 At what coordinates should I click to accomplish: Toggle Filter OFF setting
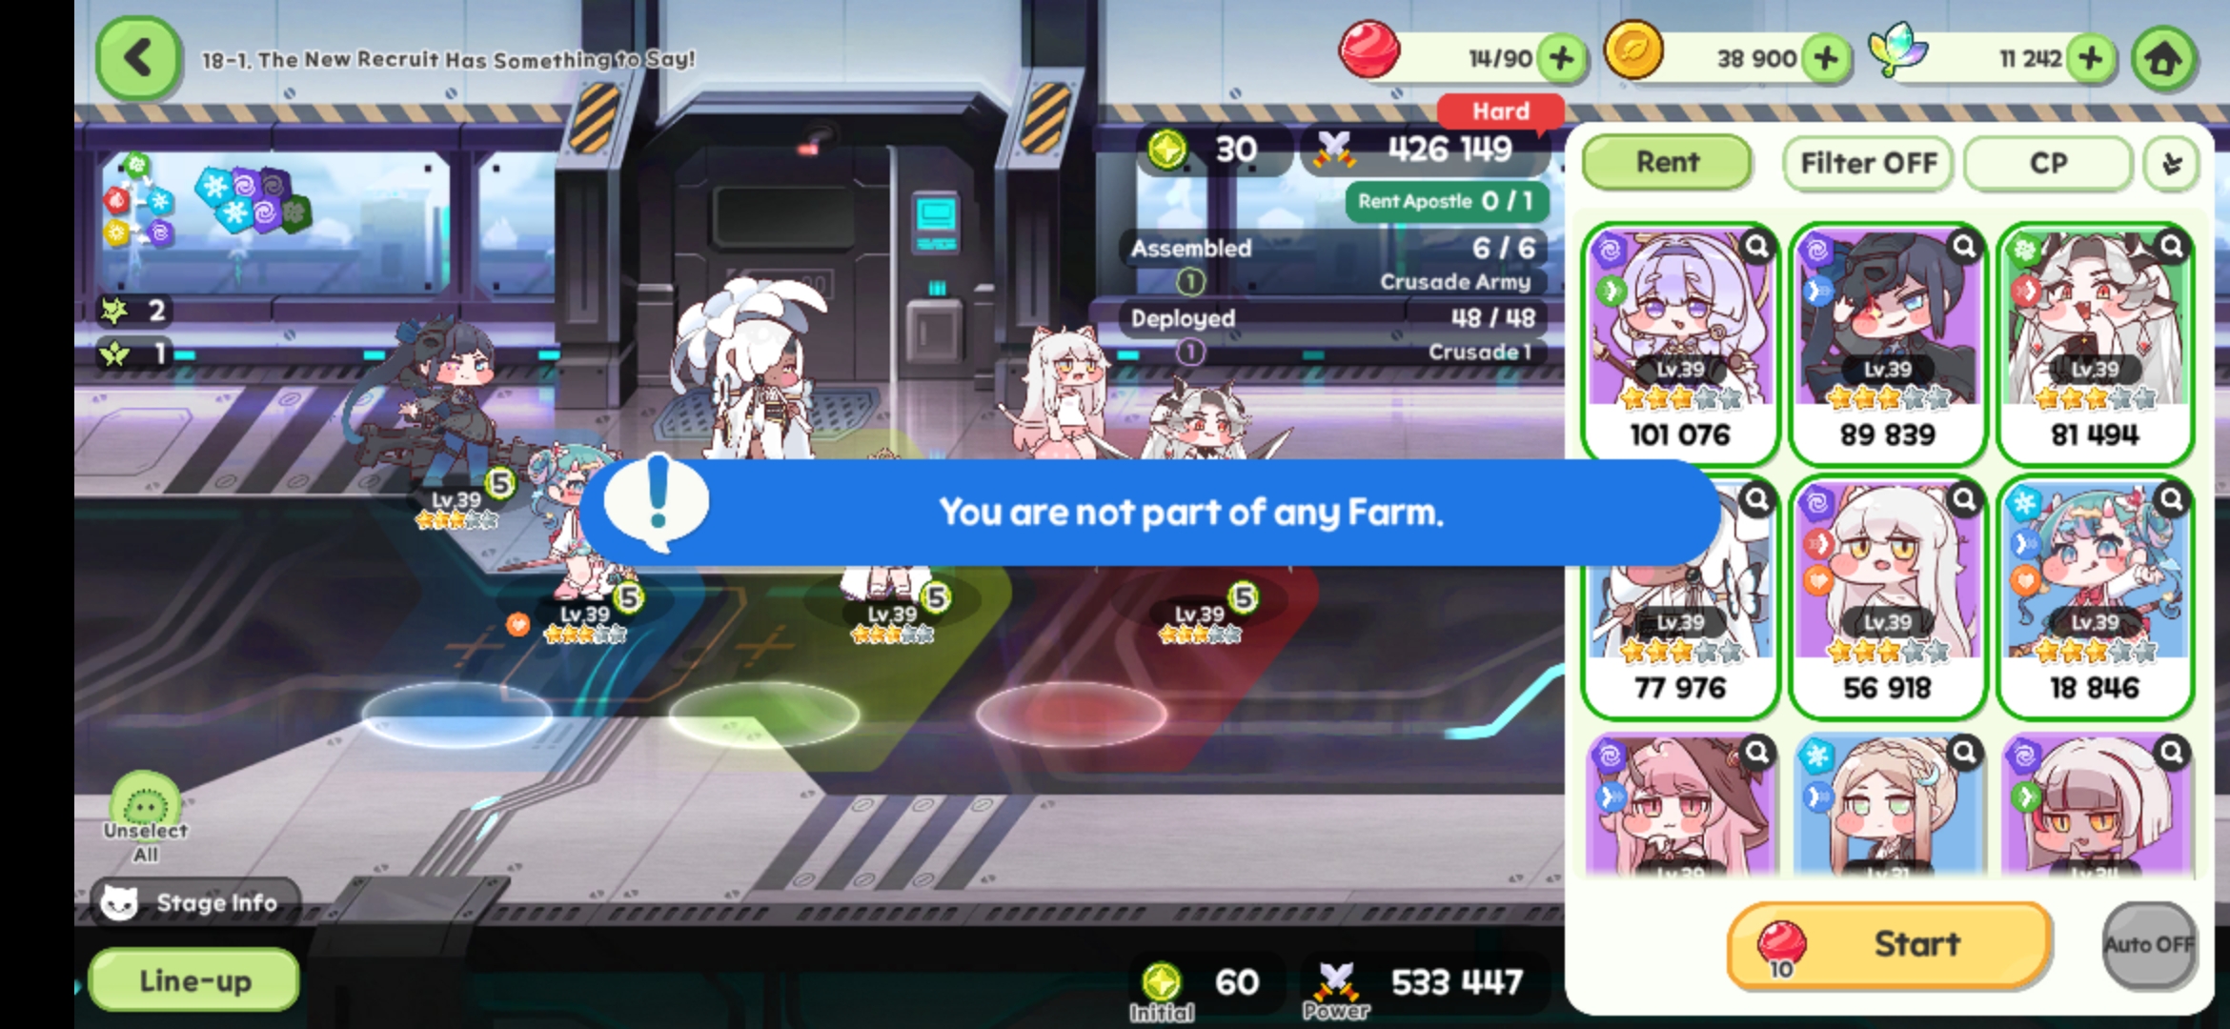[1868, 163]
